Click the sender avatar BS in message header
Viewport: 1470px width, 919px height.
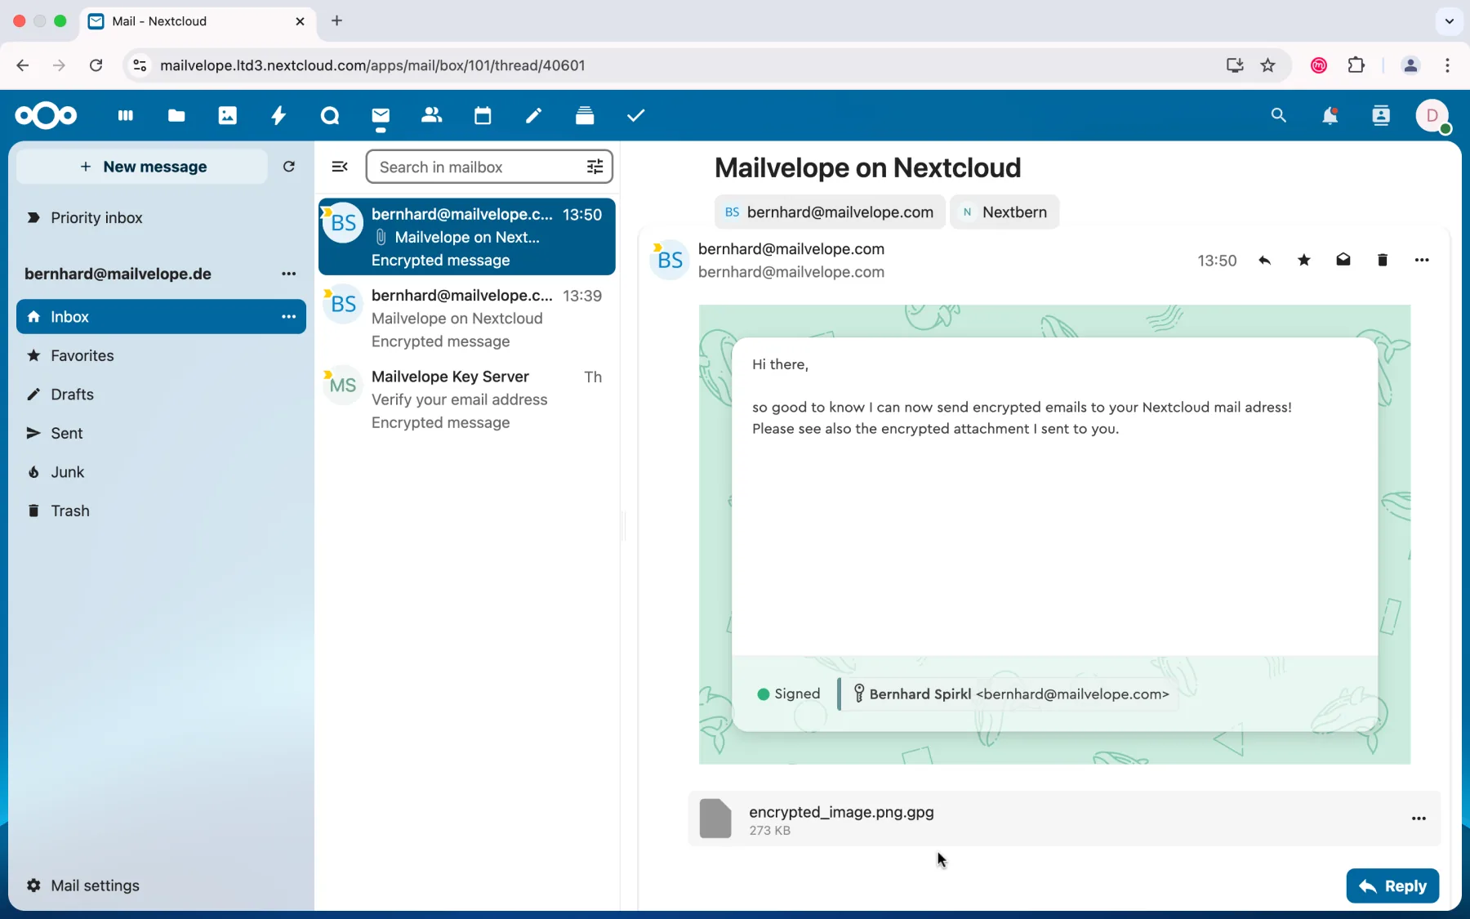(669, 261)
